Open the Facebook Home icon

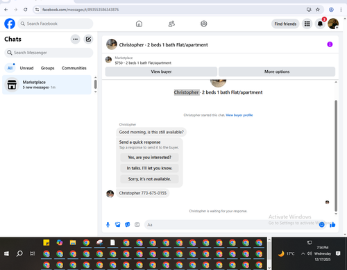tap(139, 24)
